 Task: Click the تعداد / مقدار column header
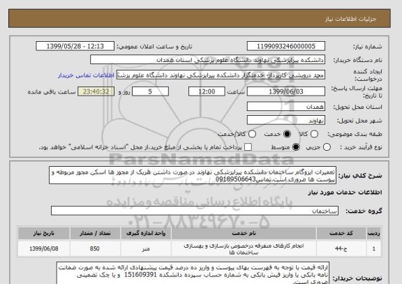point(95,233)
